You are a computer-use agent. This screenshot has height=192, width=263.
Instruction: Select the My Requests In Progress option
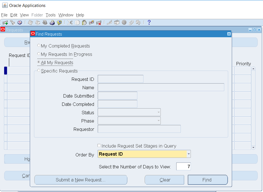coord(39,54)
